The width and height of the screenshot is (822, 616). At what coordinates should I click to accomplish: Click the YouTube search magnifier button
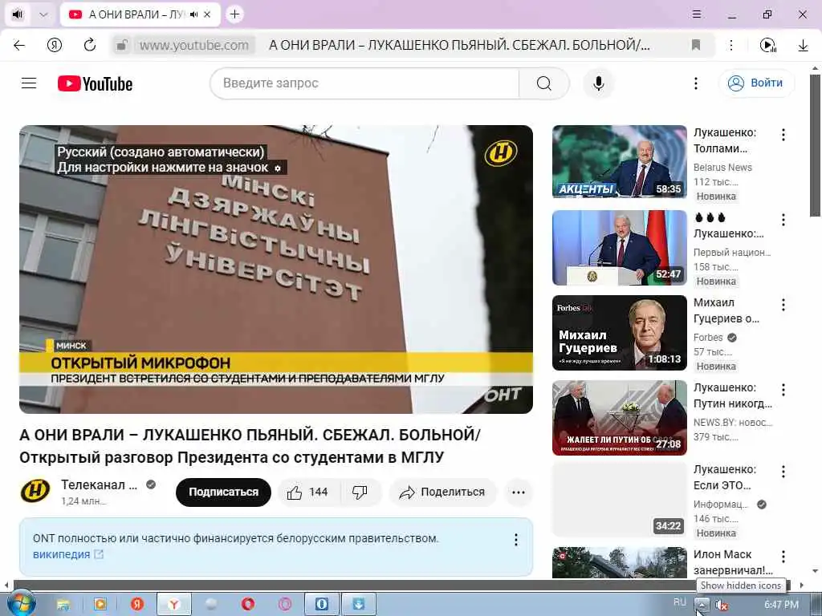(544, 83)
